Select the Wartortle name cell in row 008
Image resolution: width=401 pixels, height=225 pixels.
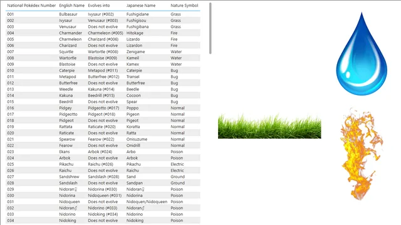click(x=68, y=58)
